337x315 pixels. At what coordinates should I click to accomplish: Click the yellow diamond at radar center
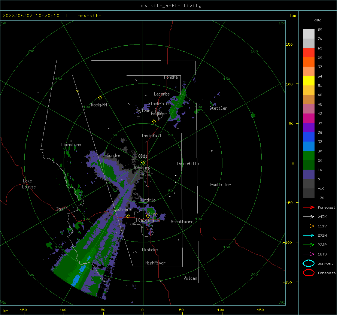(x=143, y=163)
